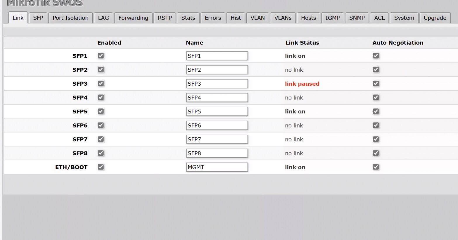Toggle Enabled for the ETH/BOOT port
The height and width of the screenshot is (240, 458).
coord(101,167)
